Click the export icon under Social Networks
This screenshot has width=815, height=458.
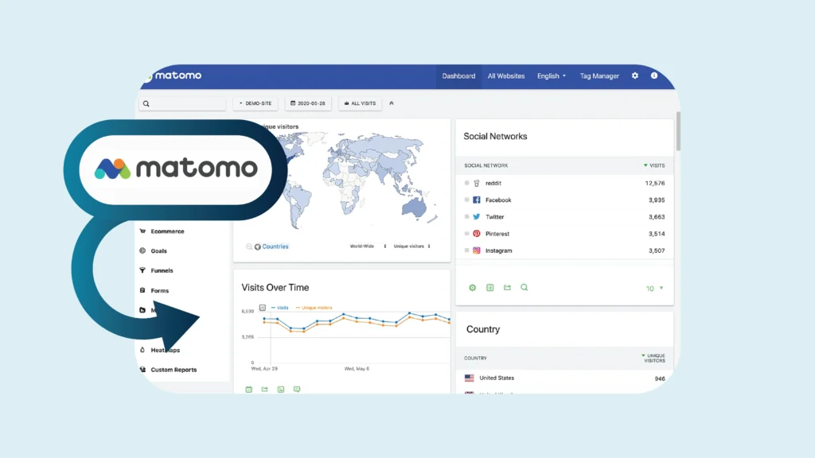coord(507,288)
